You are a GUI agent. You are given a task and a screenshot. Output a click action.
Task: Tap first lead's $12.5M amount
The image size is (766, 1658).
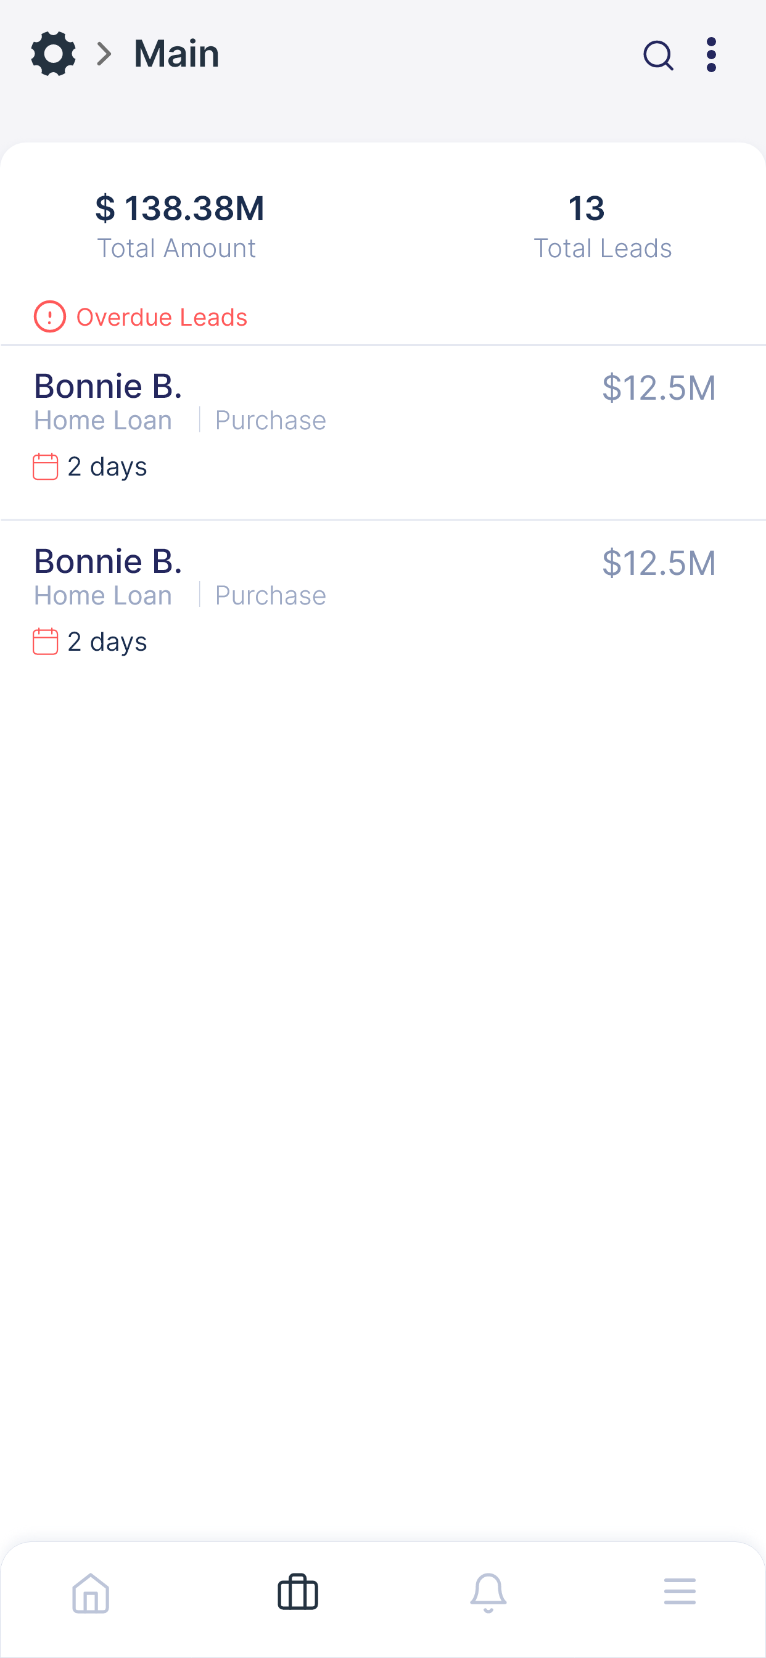pos(659,388)
